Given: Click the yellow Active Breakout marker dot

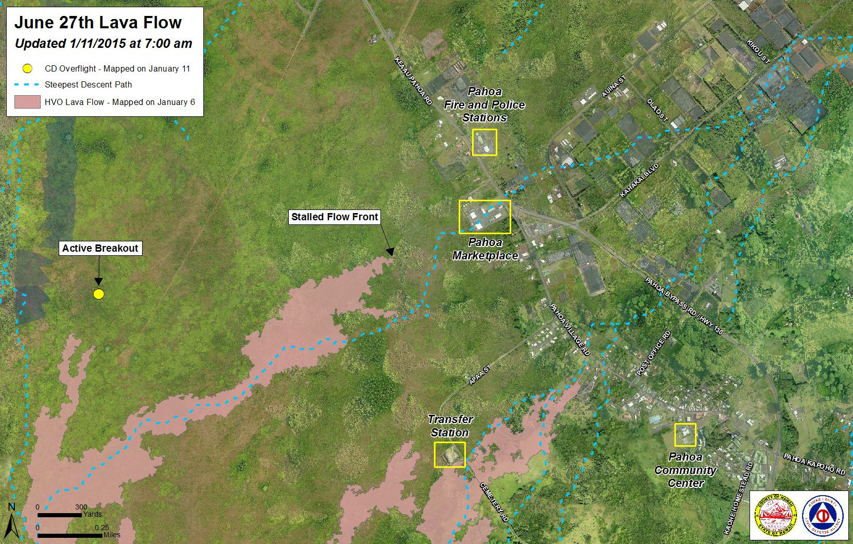Looking at the screenshot, I should click(99, 294).
